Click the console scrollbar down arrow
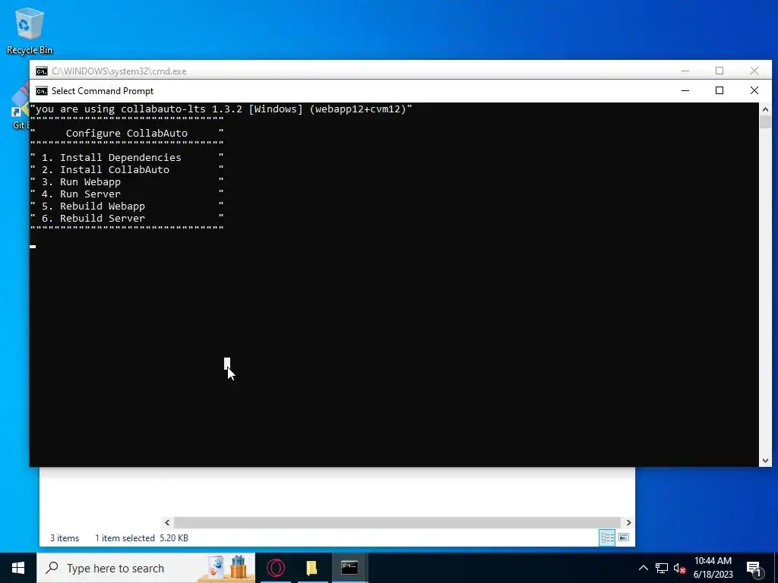The image size is (778, 583). [x=765, y=461]
